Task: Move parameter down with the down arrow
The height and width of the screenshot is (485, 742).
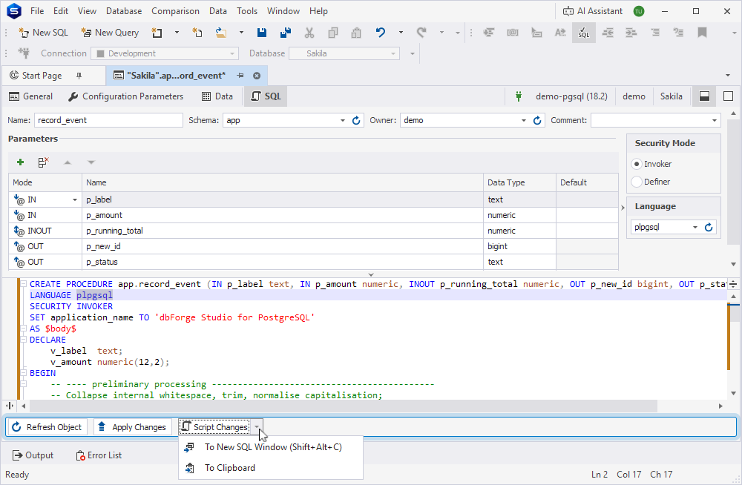Action: [x=91, y=162]
